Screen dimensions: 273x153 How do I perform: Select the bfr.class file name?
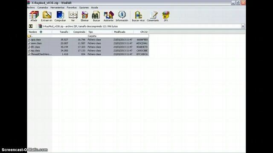35,47
